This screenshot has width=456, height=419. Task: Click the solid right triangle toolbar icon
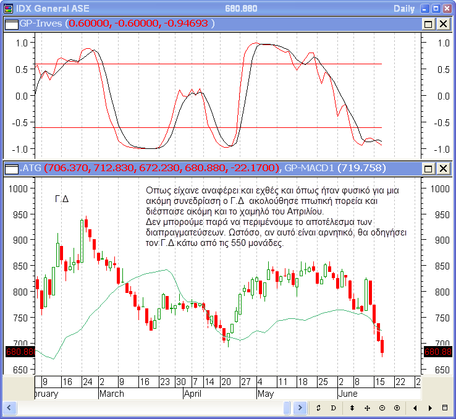[430, 408]
